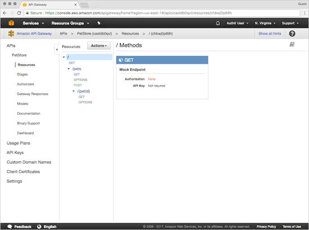Click Resources in the breadcrumb

pos(130,34)
